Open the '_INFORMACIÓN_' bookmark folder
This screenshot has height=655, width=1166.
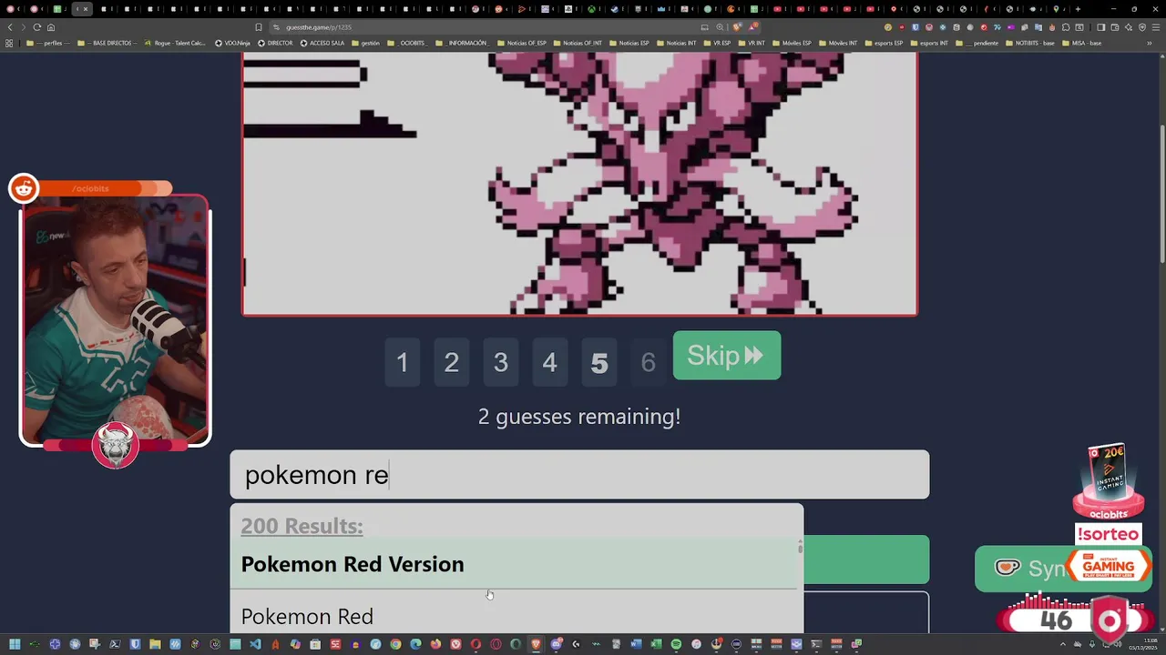(461, 43)
